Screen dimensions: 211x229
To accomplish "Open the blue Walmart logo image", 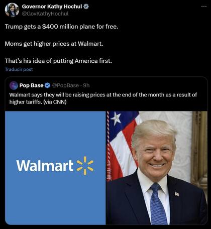I will pyautogui.click(x=55, y=168).
